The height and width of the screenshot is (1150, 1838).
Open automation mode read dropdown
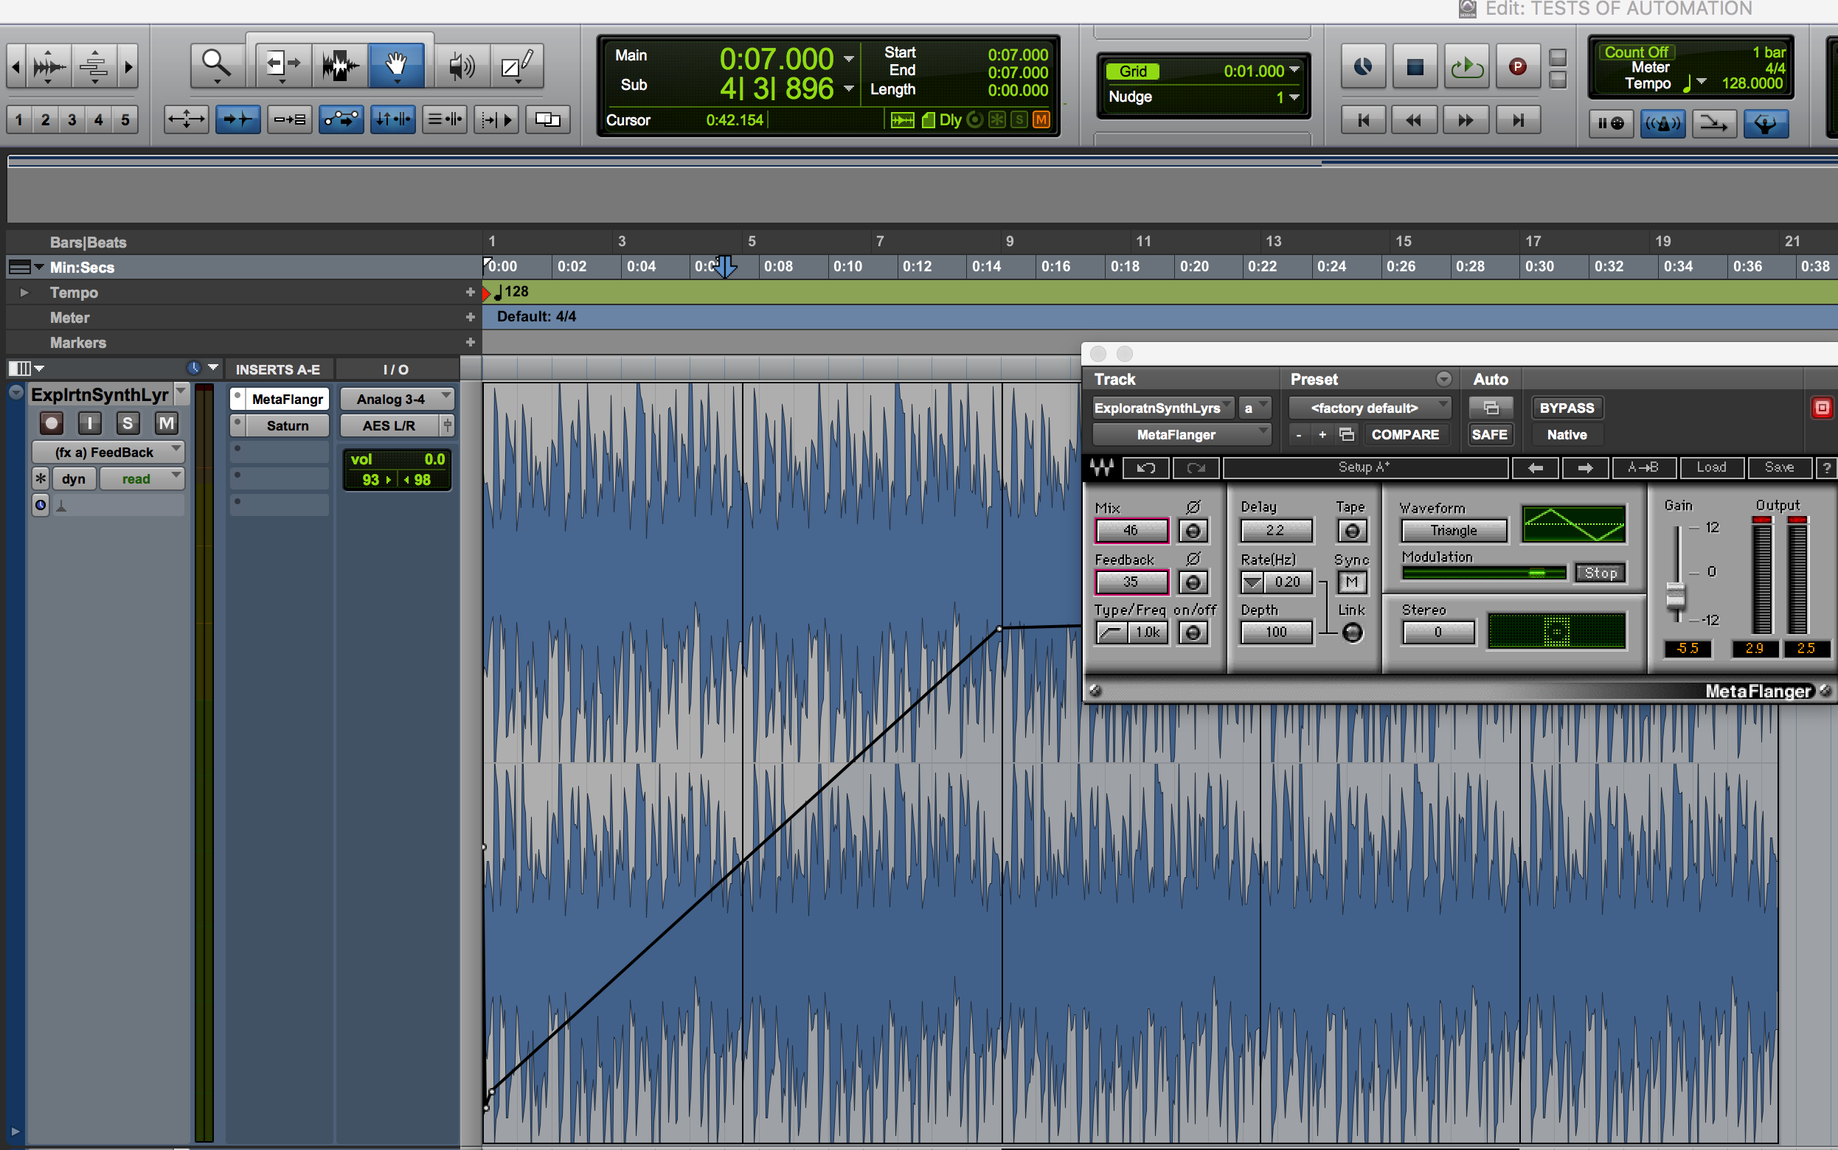coord(142,478)
